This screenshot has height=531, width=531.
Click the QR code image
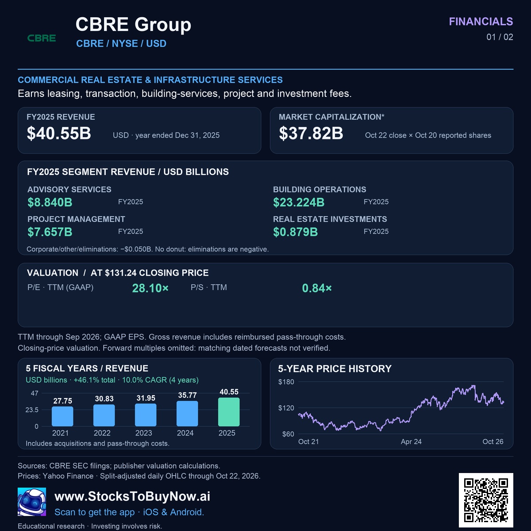(x=486, y=500)
